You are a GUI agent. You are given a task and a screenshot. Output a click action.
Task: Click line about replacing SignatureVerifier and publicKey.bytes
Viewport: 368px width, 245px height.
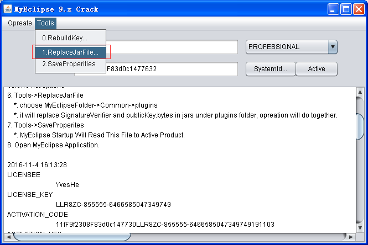pyautogui.click(x=175, y=115)
